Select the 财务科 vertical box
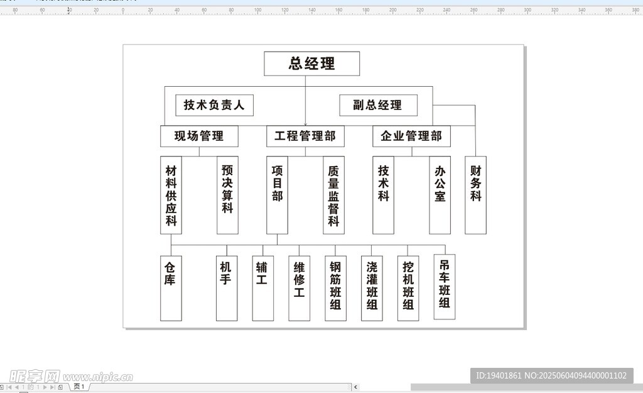643x393 pixels. tap(475, 195)
